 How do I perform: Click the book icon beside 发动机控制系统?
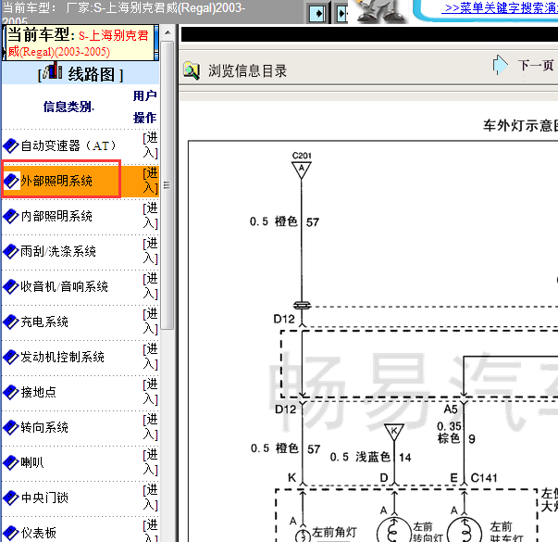click(11, 357)
